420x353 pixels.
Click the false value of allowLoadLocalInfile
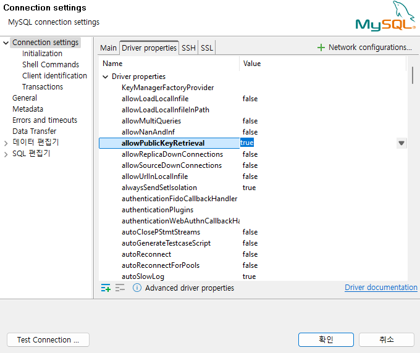(x=250, y=99)
